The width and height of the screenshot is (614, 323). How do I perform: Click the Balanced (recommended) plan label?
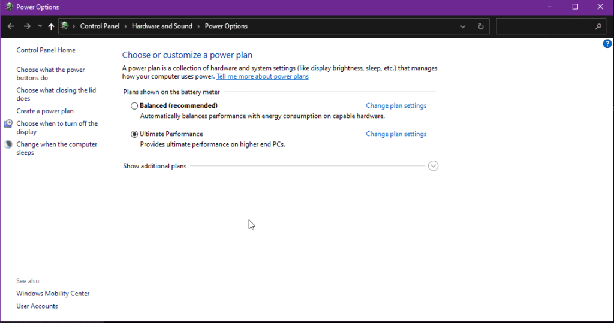179,105
